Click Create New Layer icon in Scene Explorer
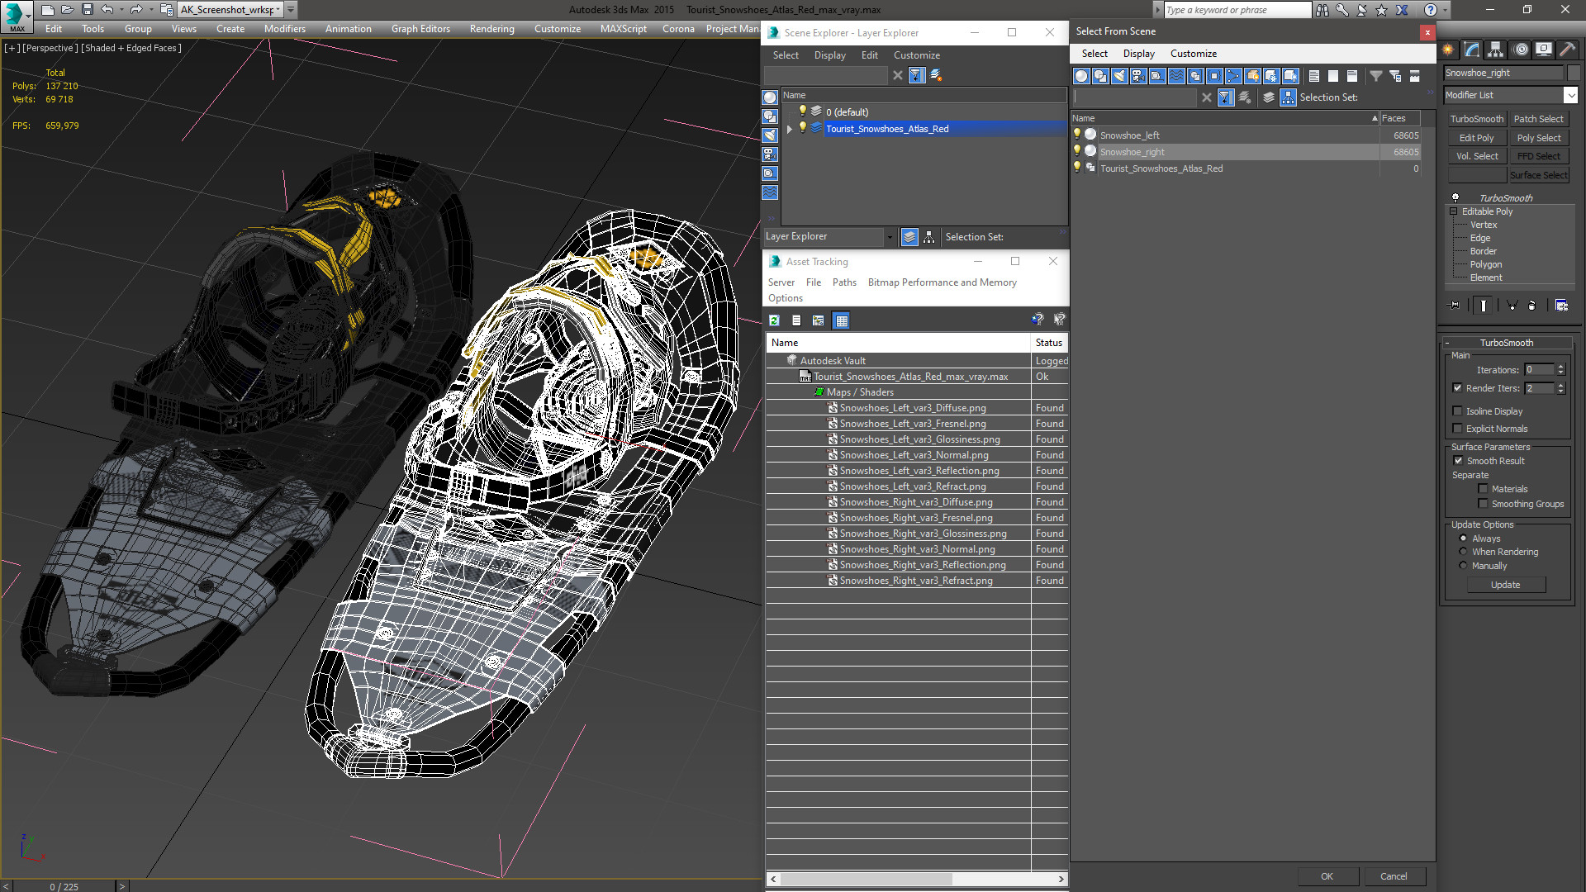This screenshot has width=1586, height=892. click(936, 75)
